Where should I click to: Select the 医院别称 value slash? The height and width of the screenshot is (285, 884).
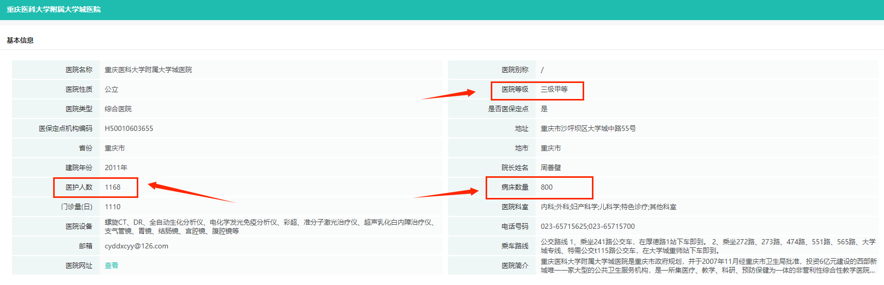click(542, 70)
